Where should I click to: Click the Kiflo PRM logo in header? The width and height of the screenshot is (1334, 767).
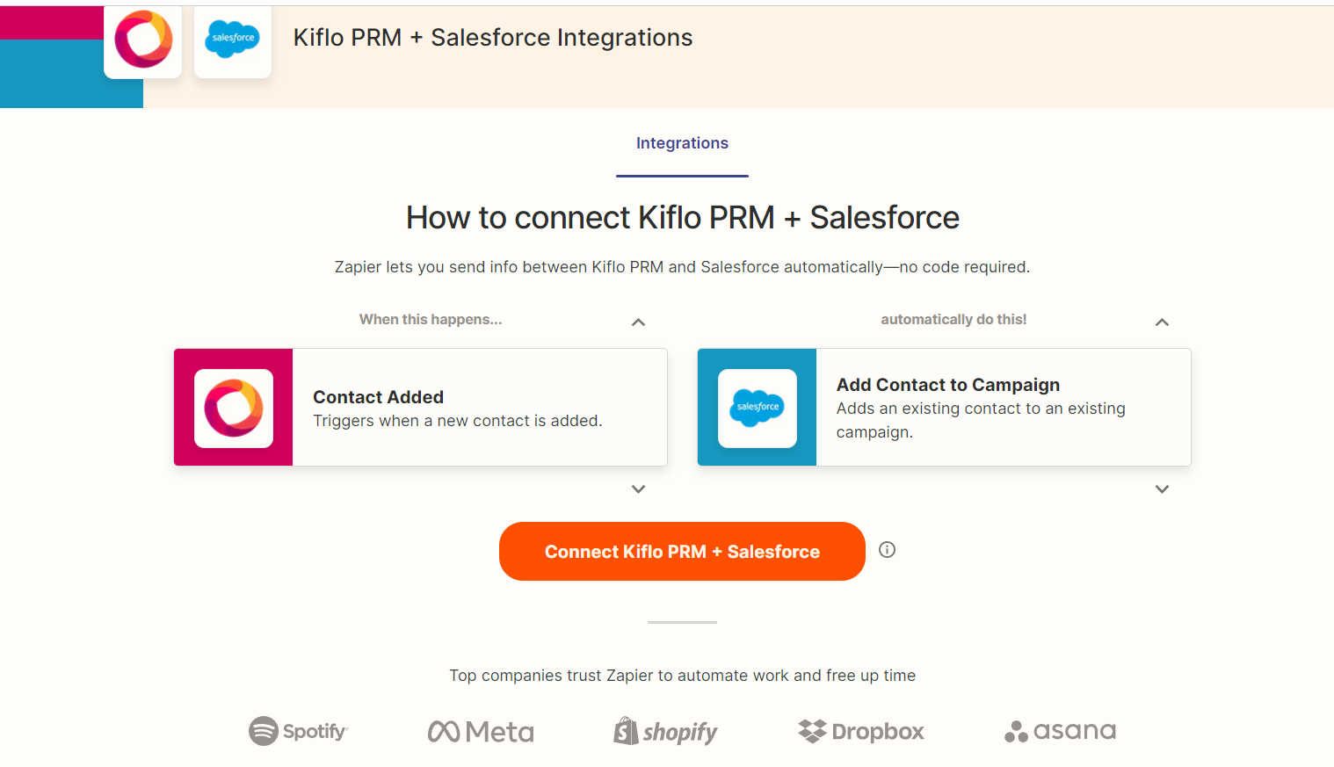coord(143,40)
